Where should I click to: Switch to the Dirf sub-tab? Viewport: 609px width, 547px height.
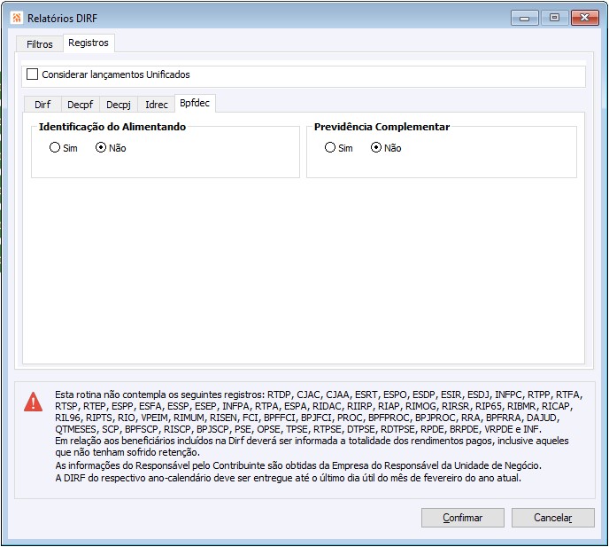point(42,105)
